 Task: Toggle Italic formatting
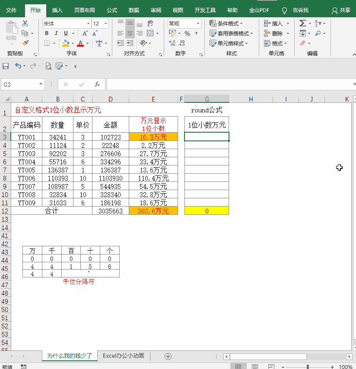coord(56,33)
